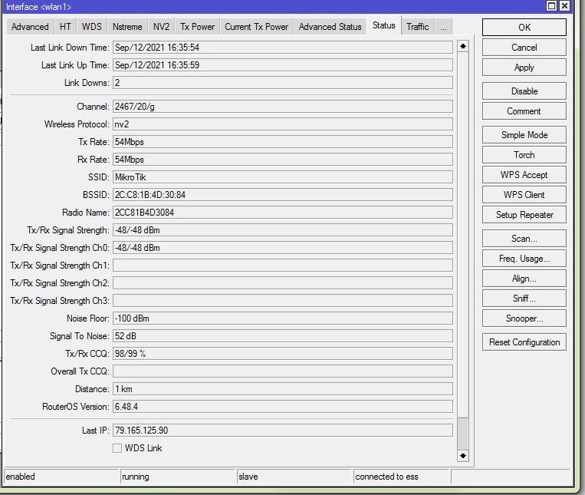
Task: Click the Last IP field
Action: [283, 431]
